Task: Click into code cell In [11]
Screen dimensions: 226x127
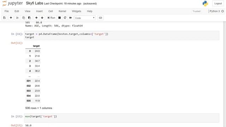Action: pos(121,36)
